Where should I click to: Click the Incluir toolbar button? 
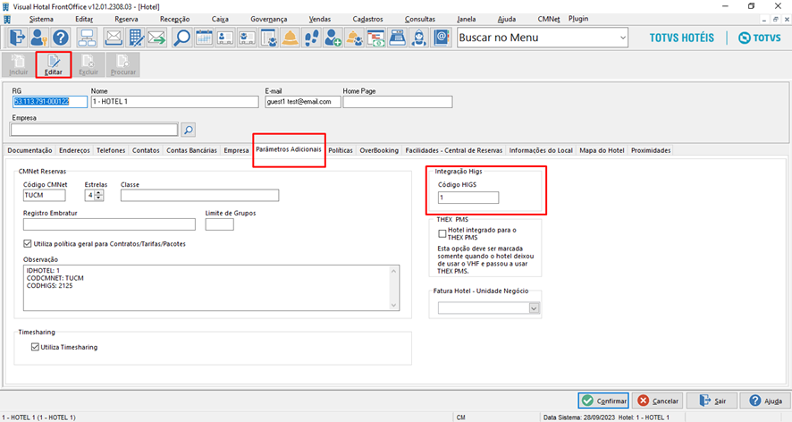pos(18,64)
